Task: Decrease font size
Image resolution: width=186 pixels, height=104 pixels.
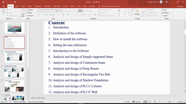Action: (67, 11)
